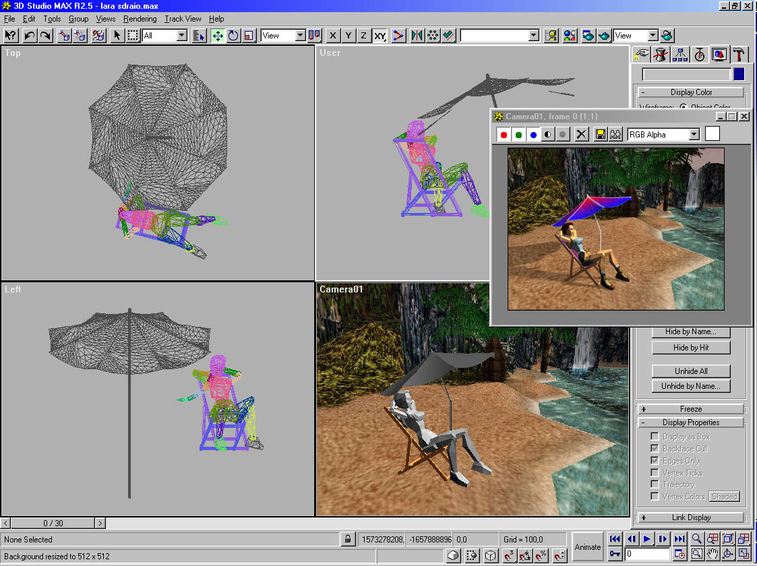Click the white color swatch in render window

click(712, 133)
